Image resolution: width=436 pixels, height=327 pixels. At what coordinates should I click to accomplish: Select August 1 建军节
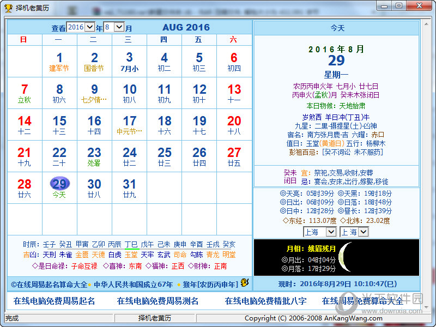pos(59,62)
